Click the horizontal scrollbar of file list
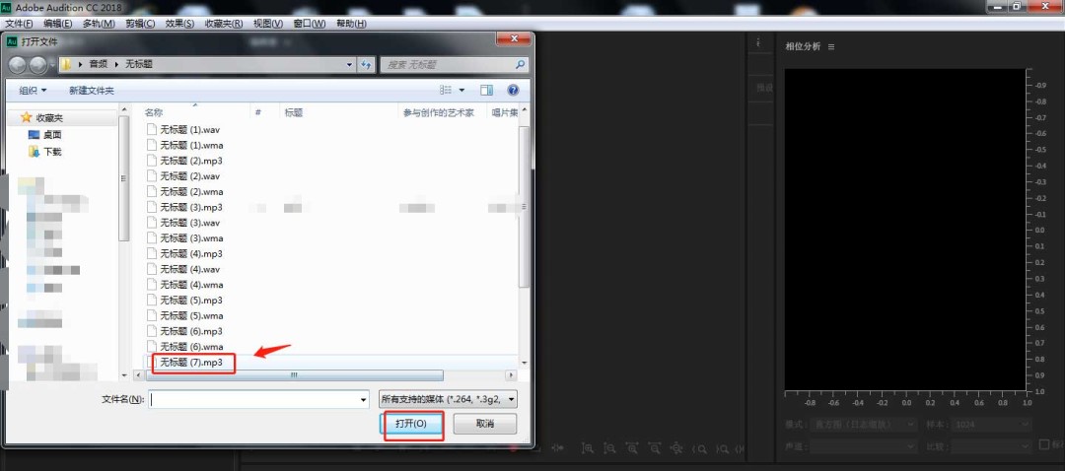Viewport: 1065px width, 471px height. coord(294,375)
